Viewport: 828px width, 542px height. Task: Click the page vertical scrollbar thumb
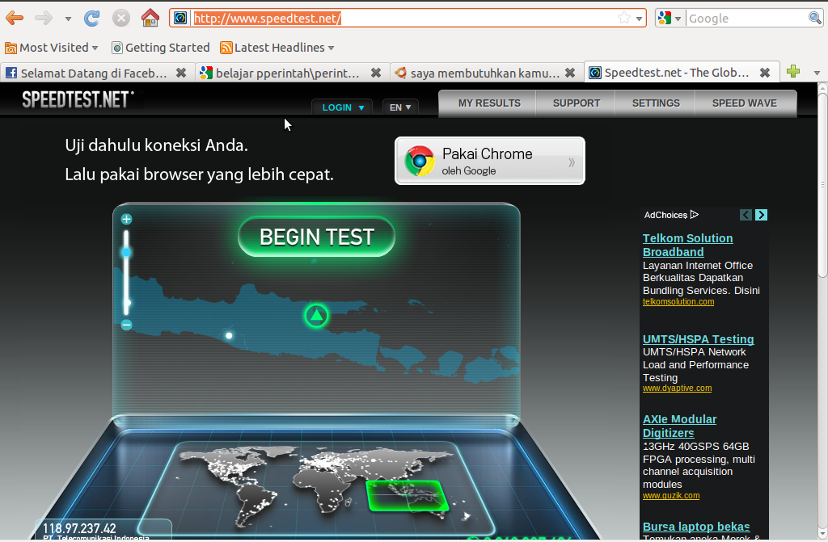click(x=822, y=185)
